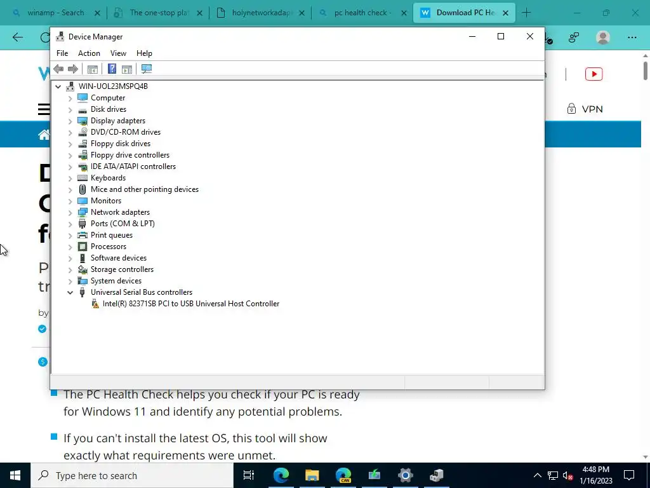Open the Task View taskbar button
Viewport: 650px width, 488px height.
[248, 475]
